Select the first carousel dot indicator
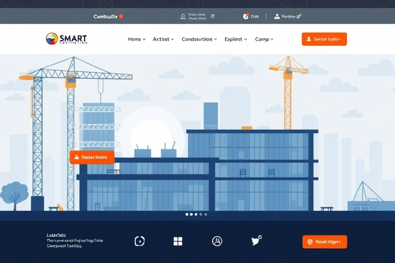 tap(187, 214)
